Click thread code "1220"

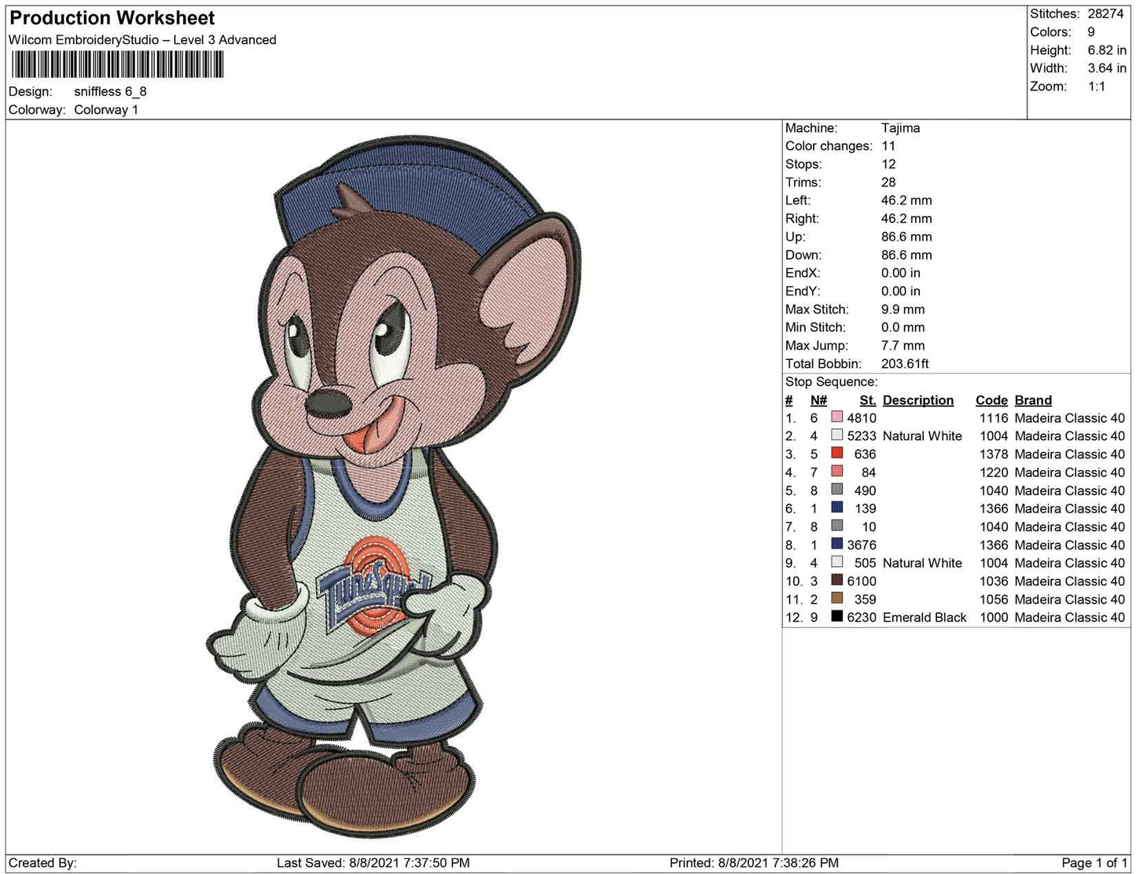click(994, 472)
